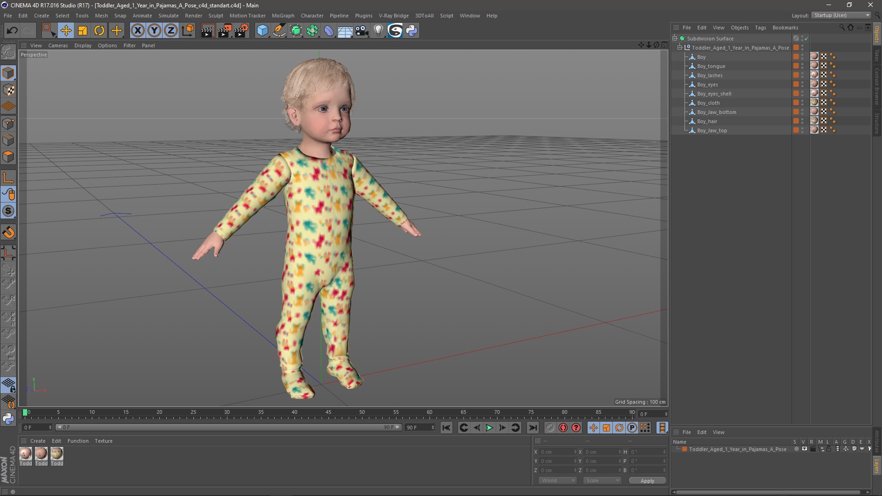Add a Camera object

pyautogui.click(x=362, y=31)
